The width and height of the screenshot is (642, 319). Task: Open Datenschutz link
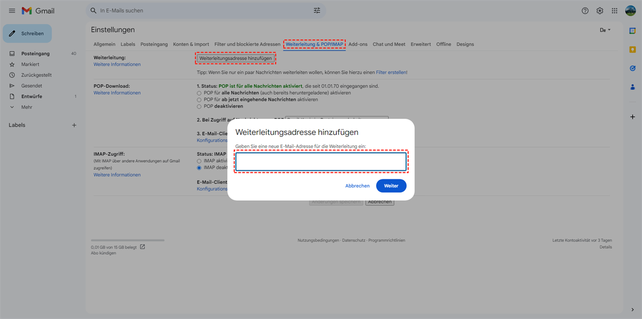point(354,240)
